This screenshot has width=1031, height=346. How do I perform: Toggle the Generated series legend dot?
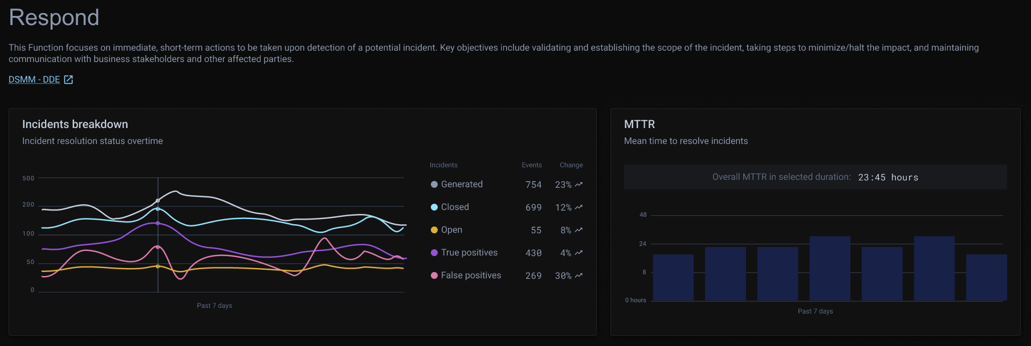(434, 184)
